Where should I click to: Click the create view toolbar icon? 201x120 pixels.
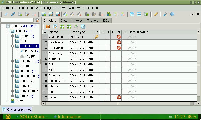click(109, 14)
